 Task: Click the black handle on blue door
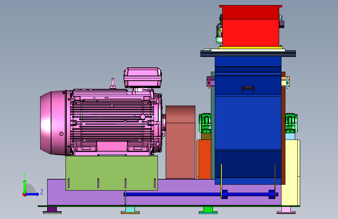point(248,88)
